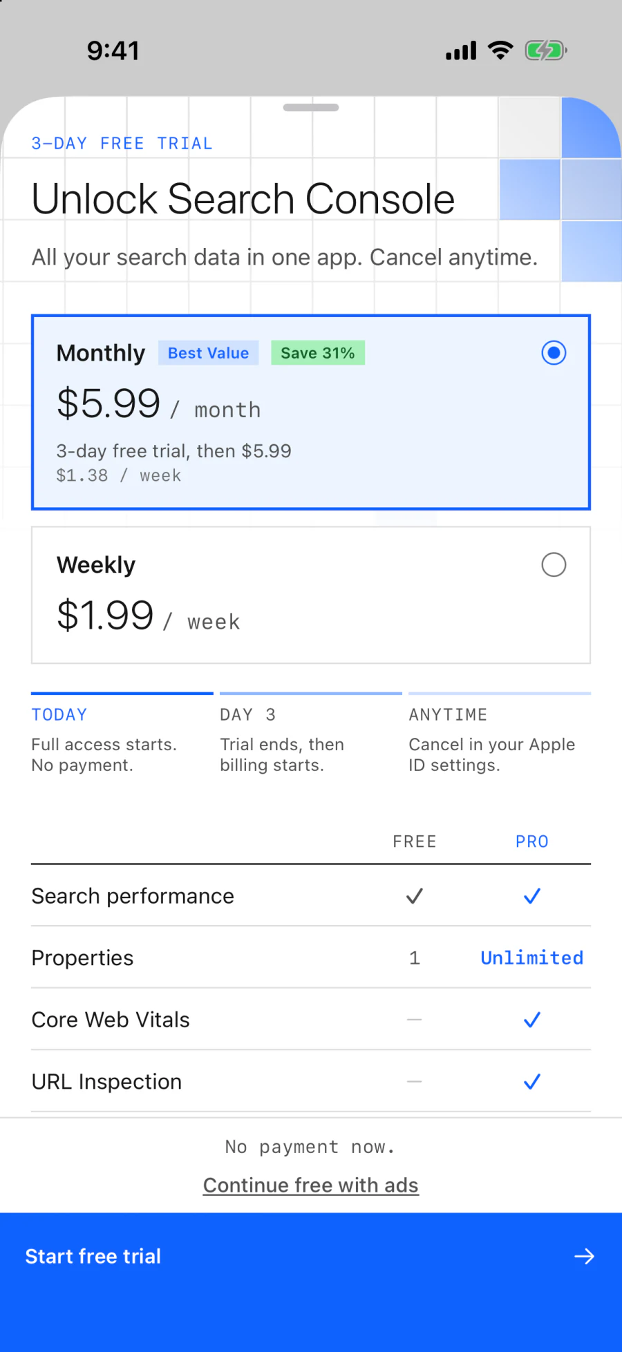
Task: Click the Unlimited properties label
Action: coord(532,958)
